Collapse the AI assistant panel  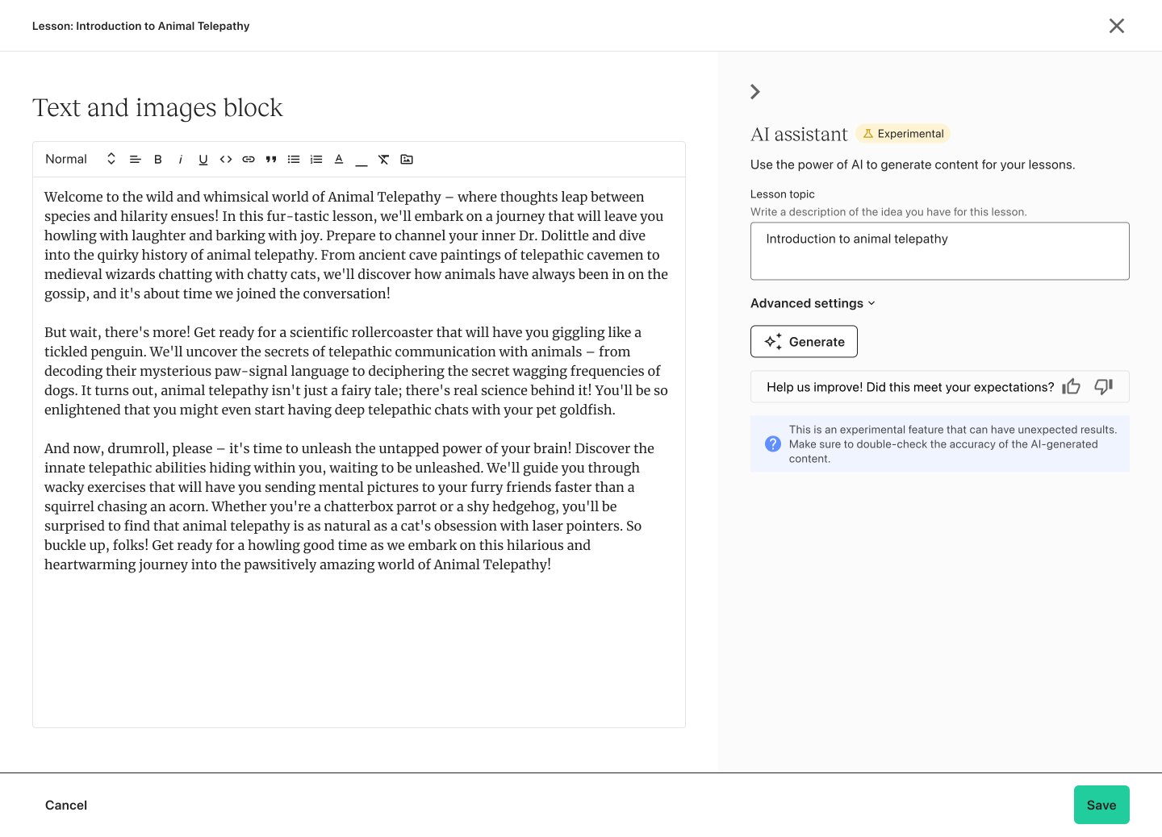click(x=755, y=92)
